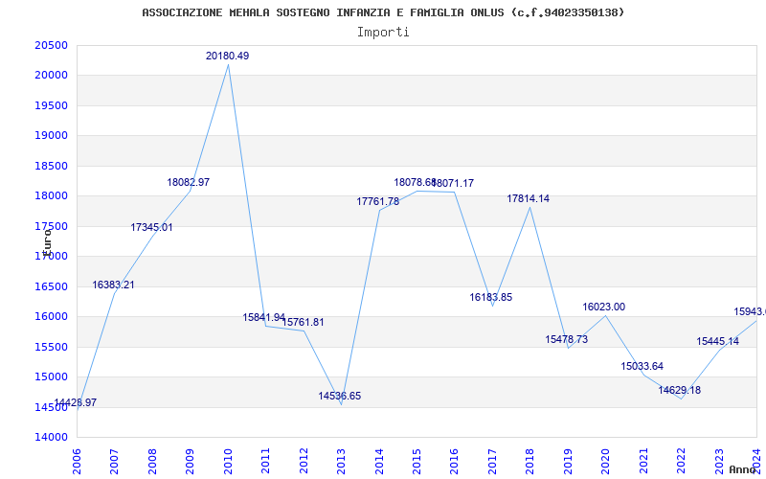Click the y-axis tick 16500
This screenshot has height=479, width=766.
[x=52, y=286]
